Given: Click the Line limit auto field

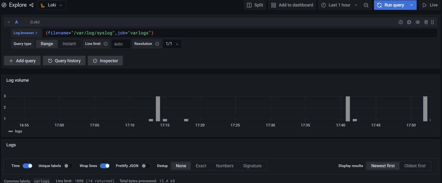Looking at the screenshot, I should coord(121,44).
